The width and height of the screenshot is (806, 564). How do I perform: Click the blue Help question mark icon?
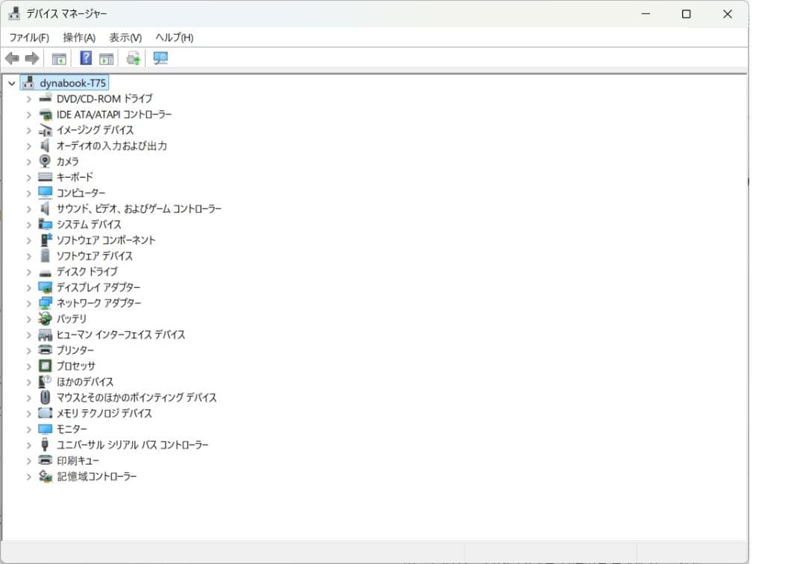pyautogui.click(x=86, y=58)
